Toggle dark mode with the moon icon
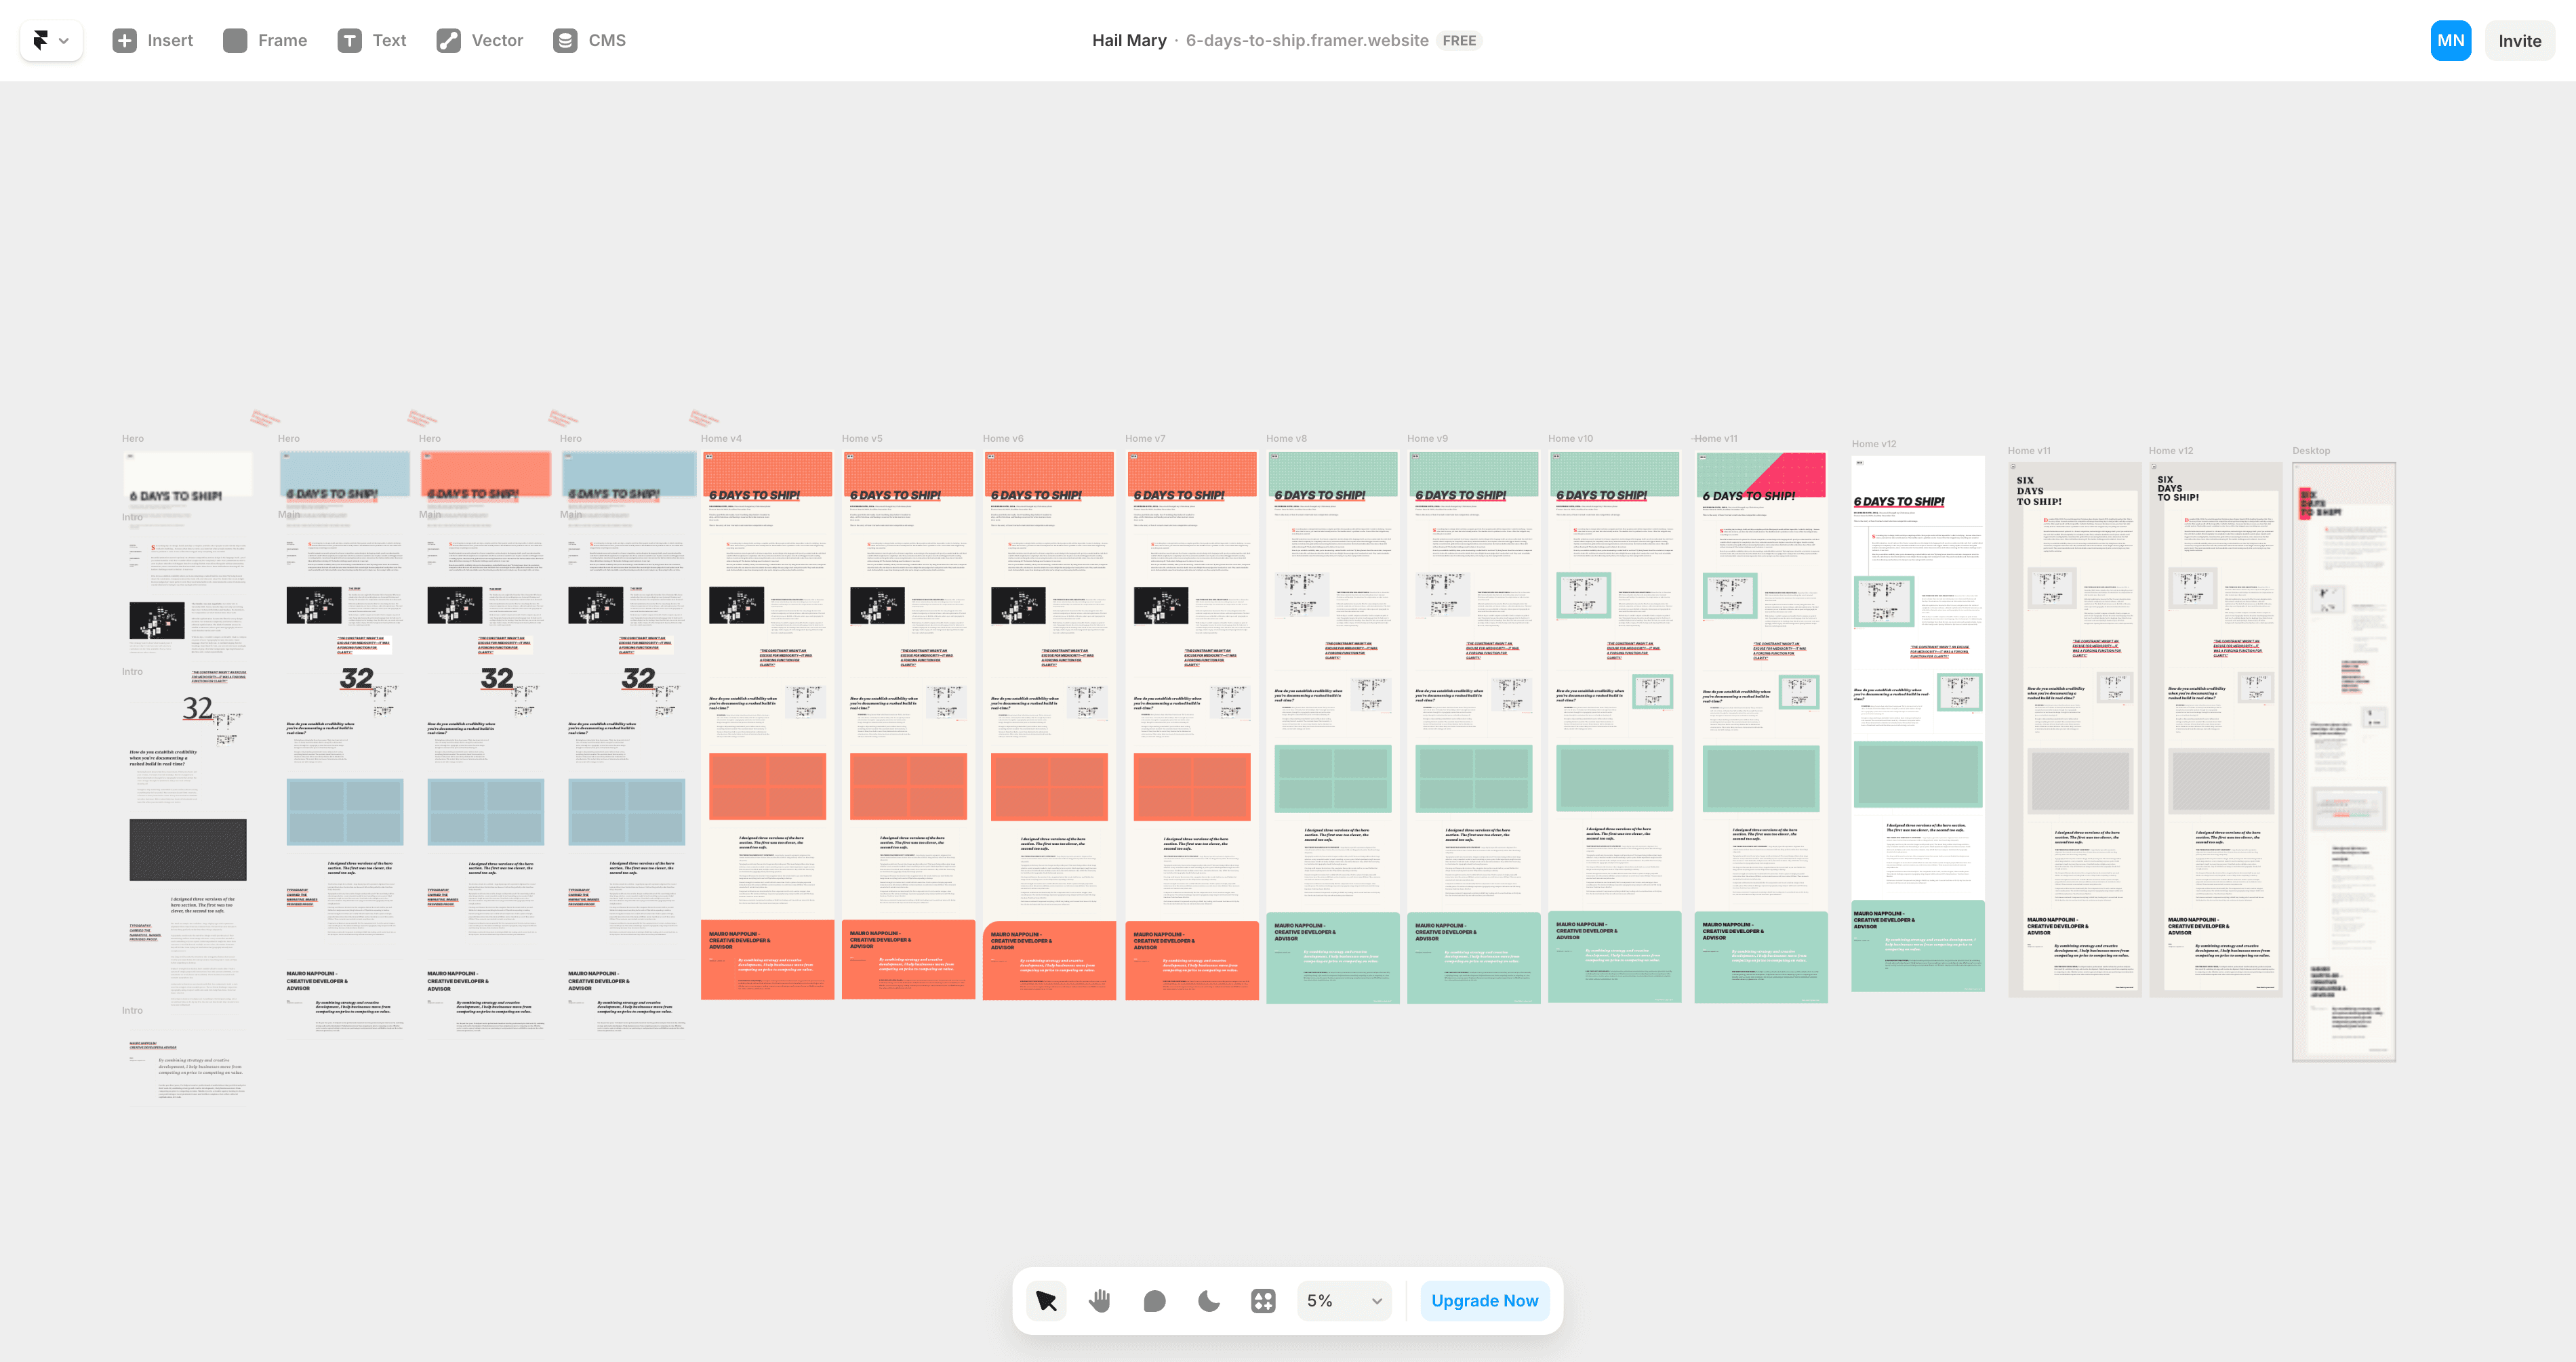 pyautogui.click(x=1208, y=1300)
